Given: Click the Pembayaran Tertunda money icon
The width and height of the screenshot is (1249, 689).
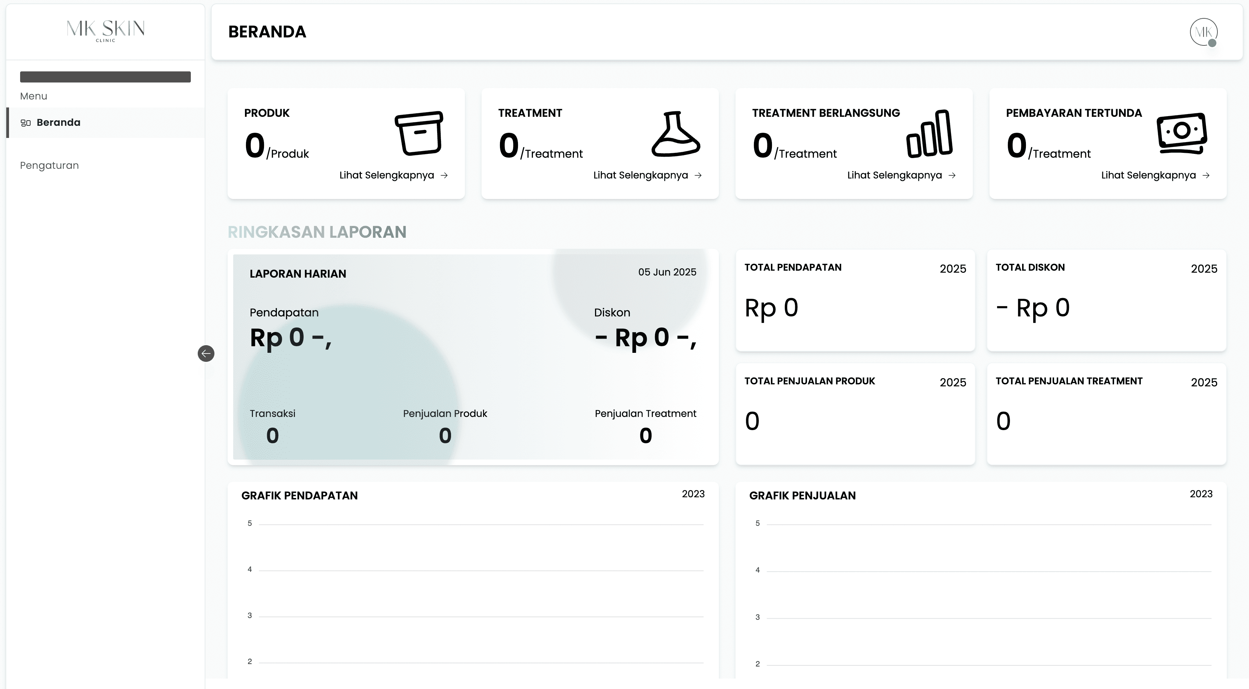Looking at the screenshot, I should click(x=1182, y=133).
